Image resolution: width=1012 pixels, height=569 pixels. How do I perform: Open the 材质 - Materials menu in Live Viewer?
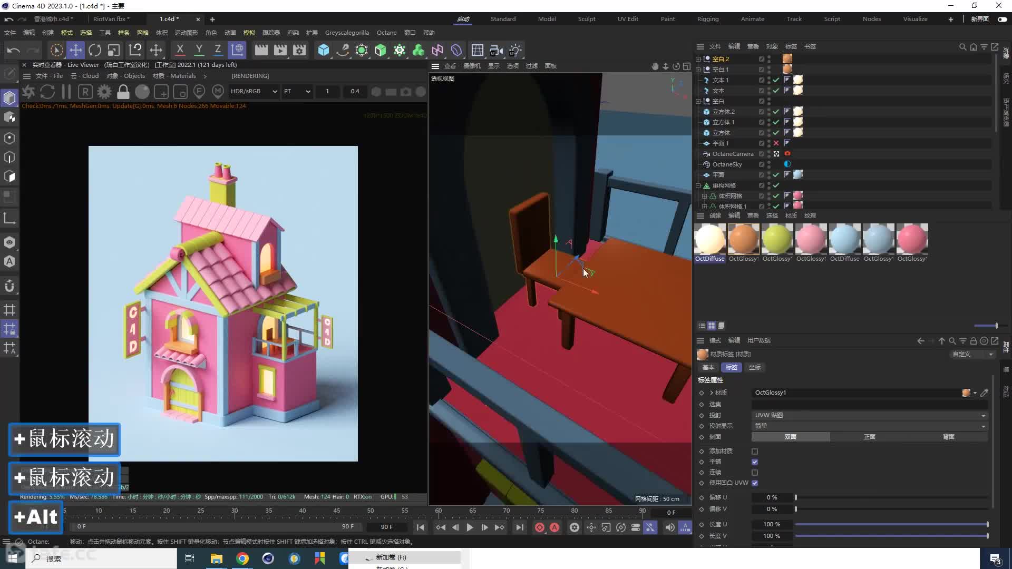tap(174, 76)
